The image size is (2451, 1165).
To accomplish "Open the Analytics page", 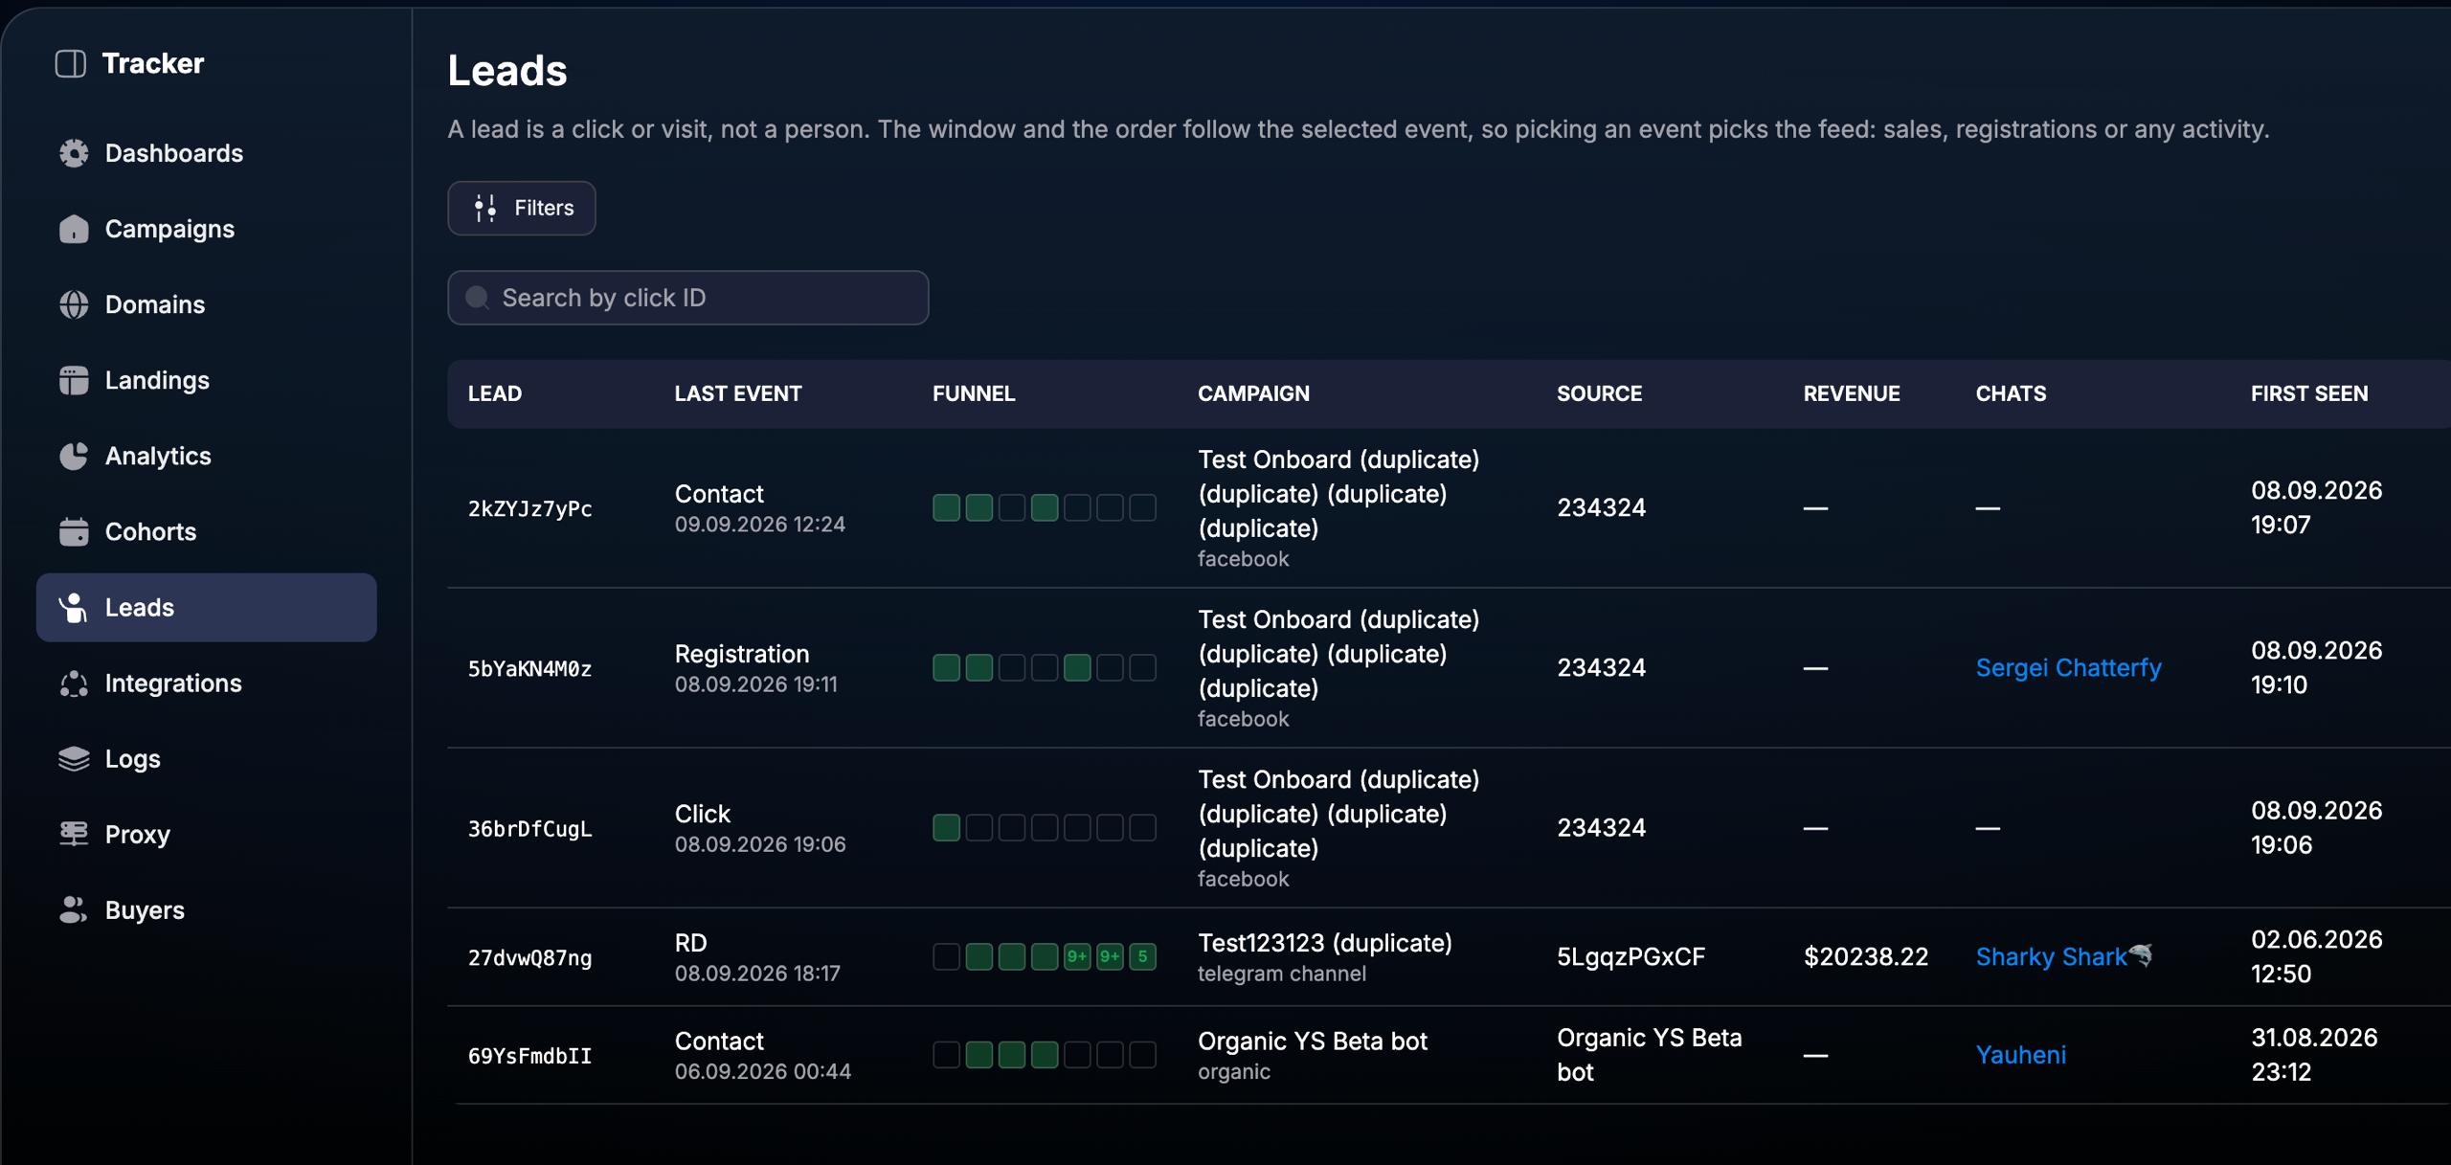I will click(206, 456).
